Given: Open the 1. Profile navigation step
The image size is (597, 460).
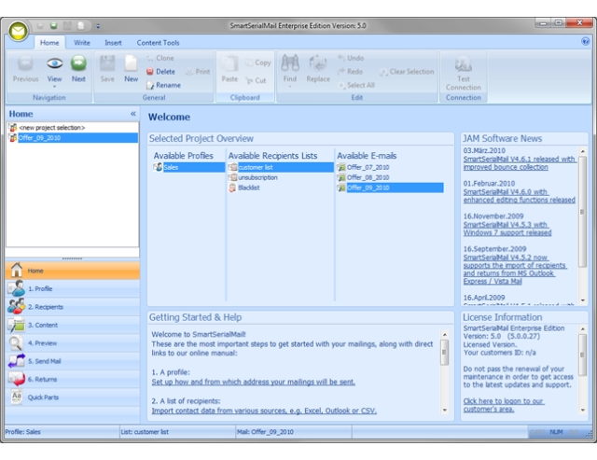Looking at the screenshot, I should tap(73, 288).
